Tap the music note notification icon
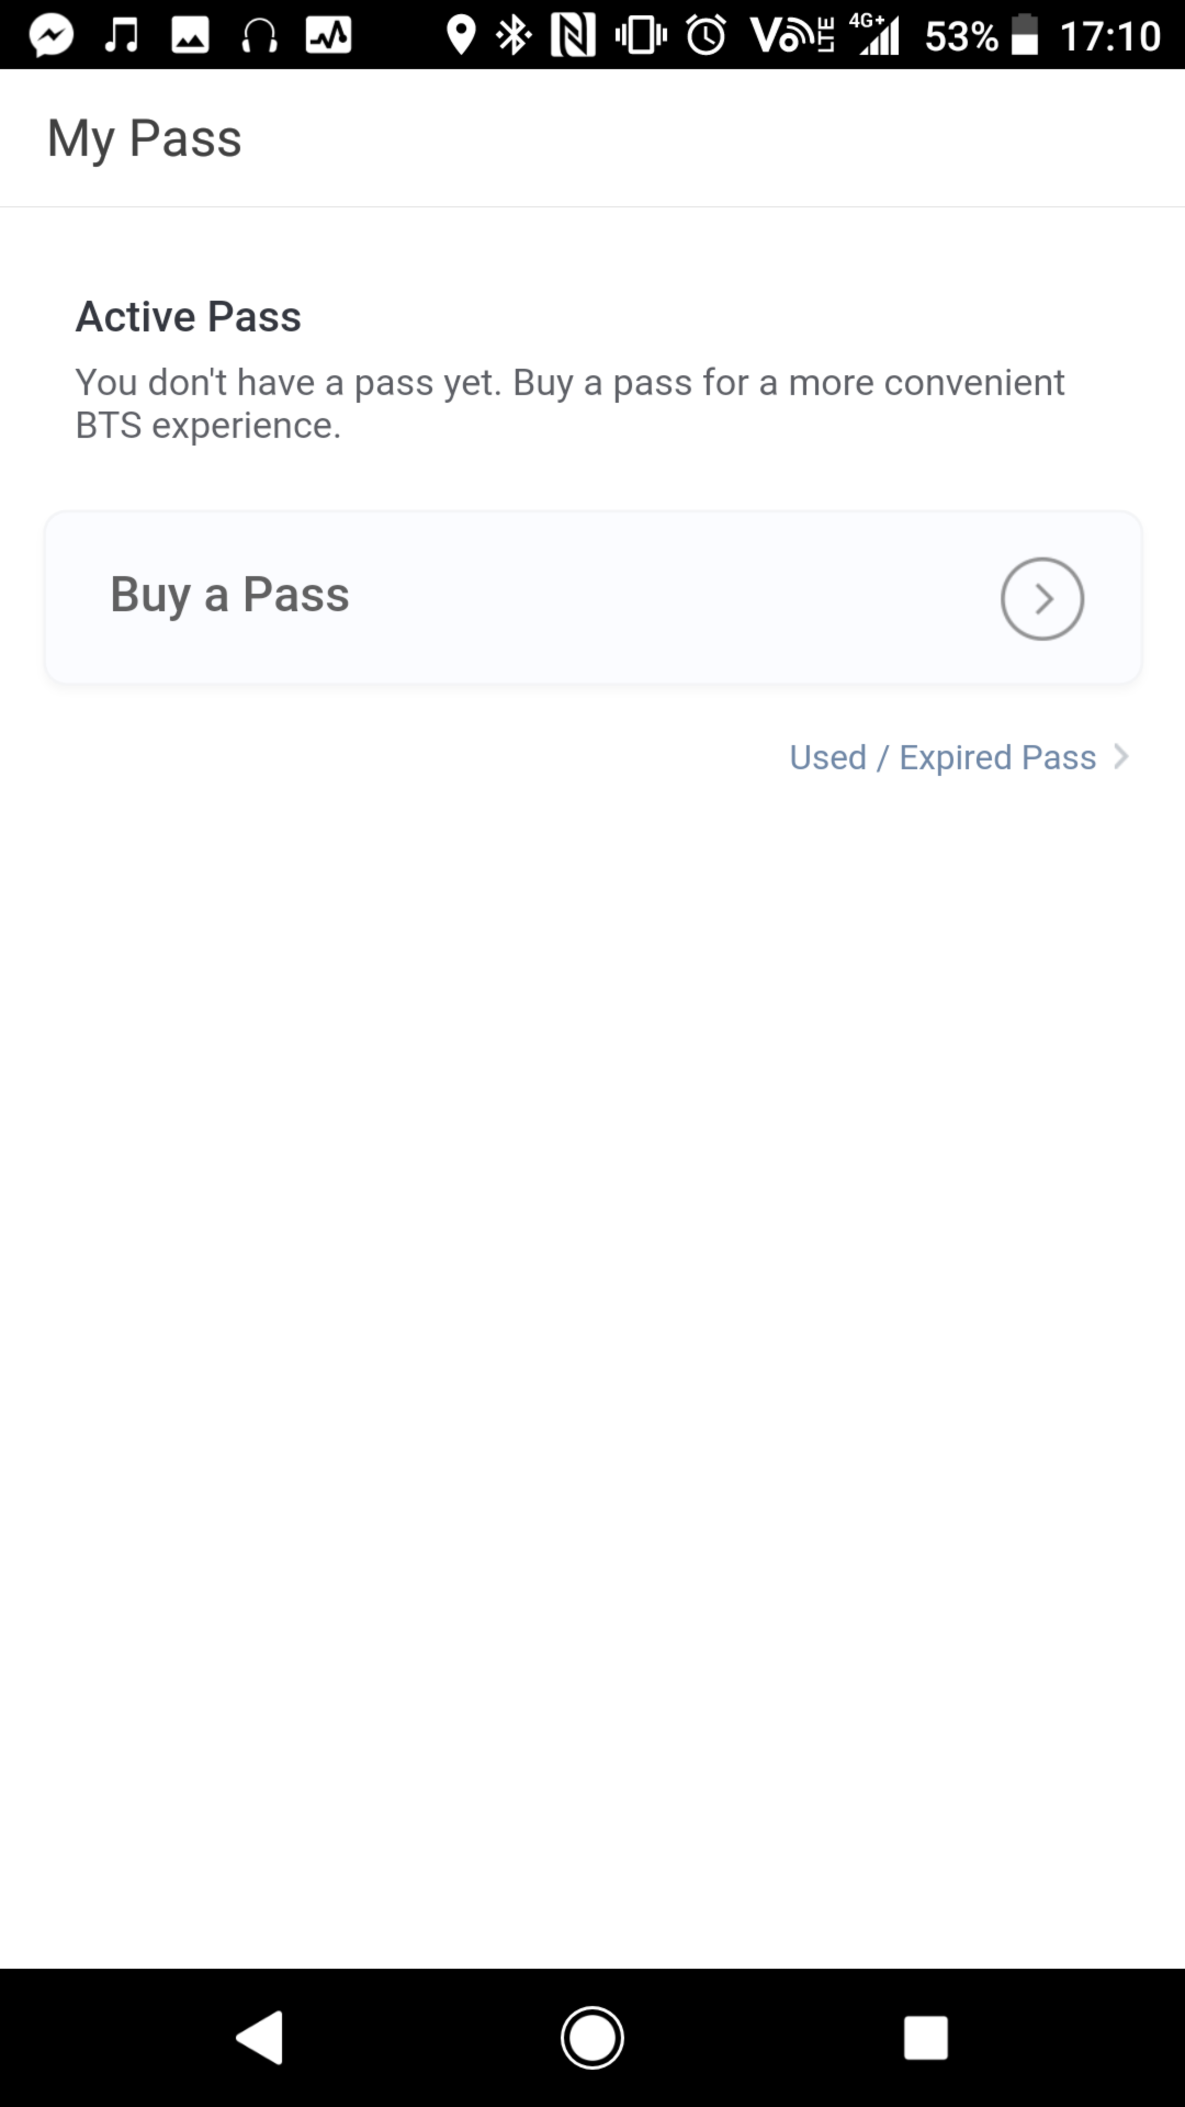The image size is (1185, 2107). pyautogui.click(x=121, y=36)
